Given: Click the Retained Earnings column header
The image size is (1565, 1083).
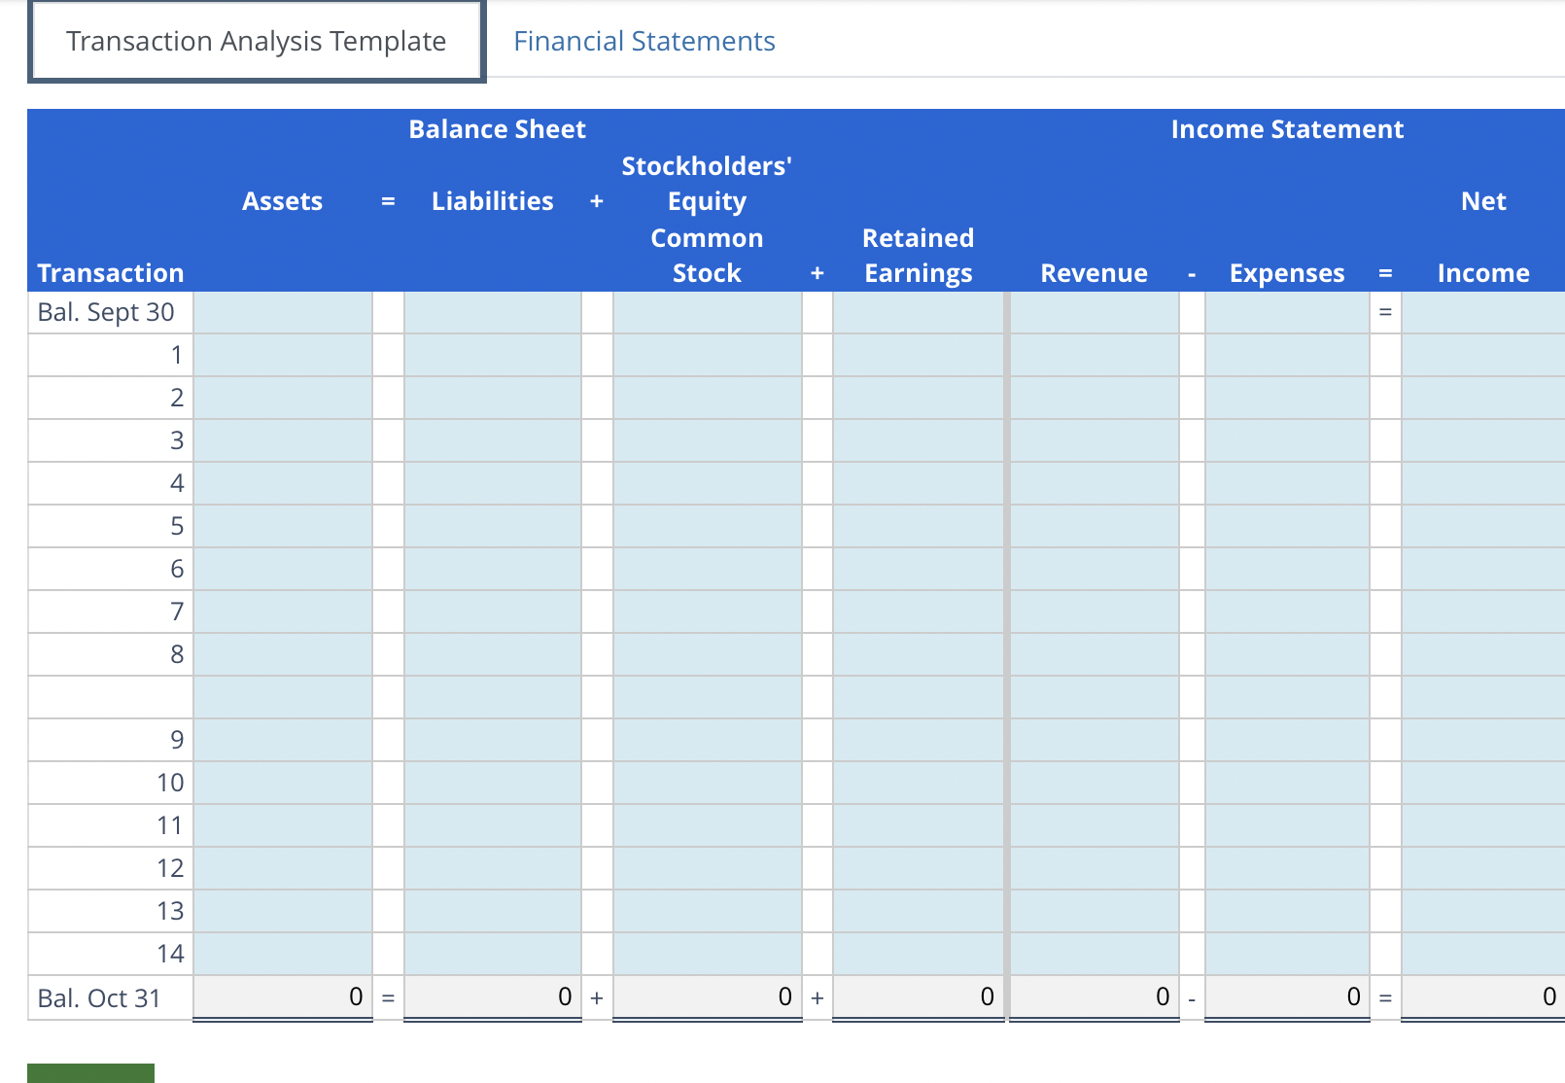Looking at the screenshot, I should point(919,256).
